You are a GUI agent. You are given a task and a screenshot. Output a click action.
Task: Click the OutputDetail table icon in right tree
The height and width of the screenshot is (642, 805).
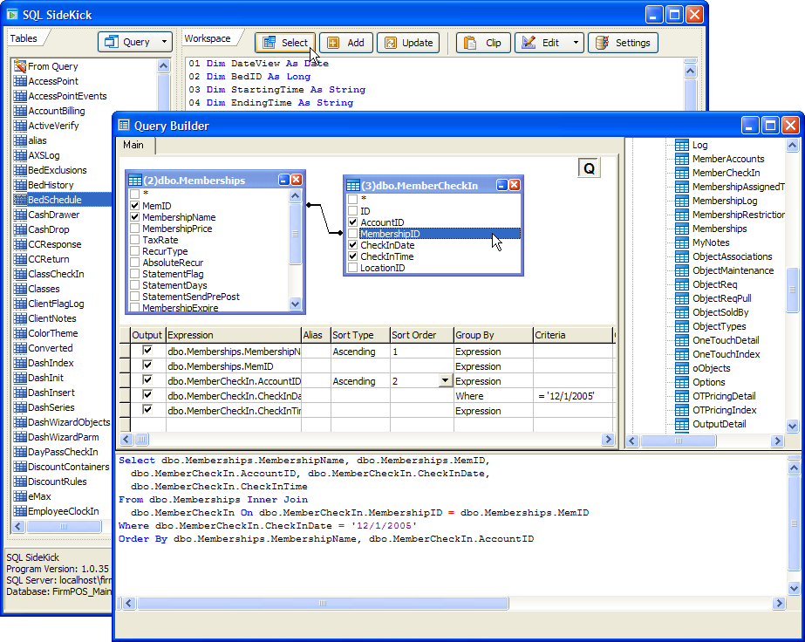coord(682,424)
